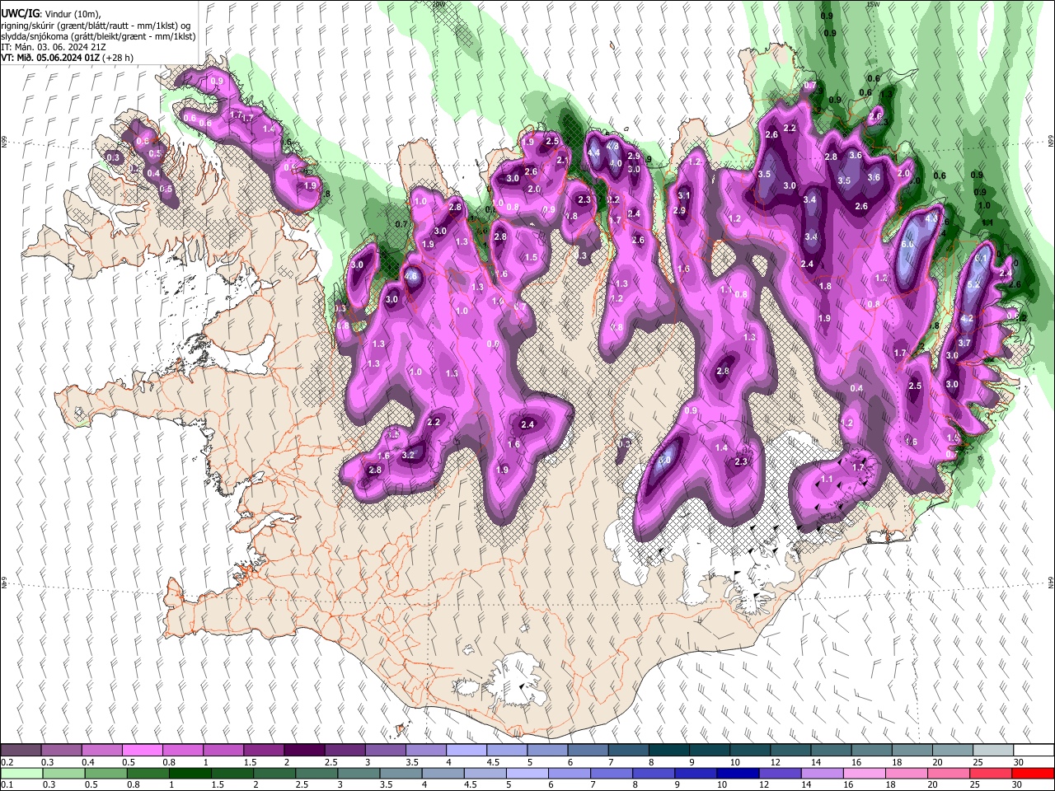Select the 'slydda/snjókoma' legend description line
Image resolution: width=1055 pixels, height=791 pixels.
[x=98, y=36]
